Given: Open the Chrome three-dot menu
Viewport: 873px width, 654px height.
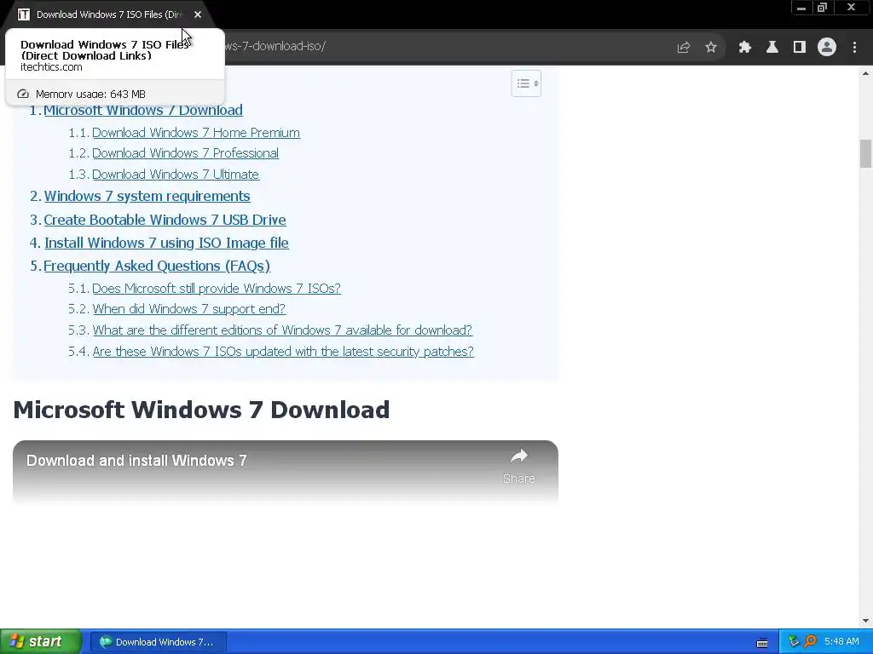Looking at the screenshot, I should 854,48.
